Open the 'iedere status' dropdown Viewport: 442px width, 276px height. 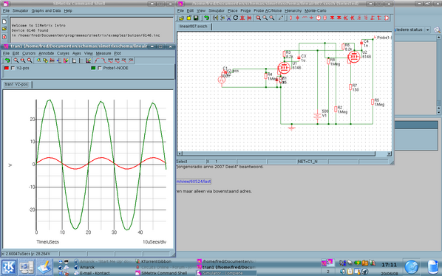(x=428, y=30)
